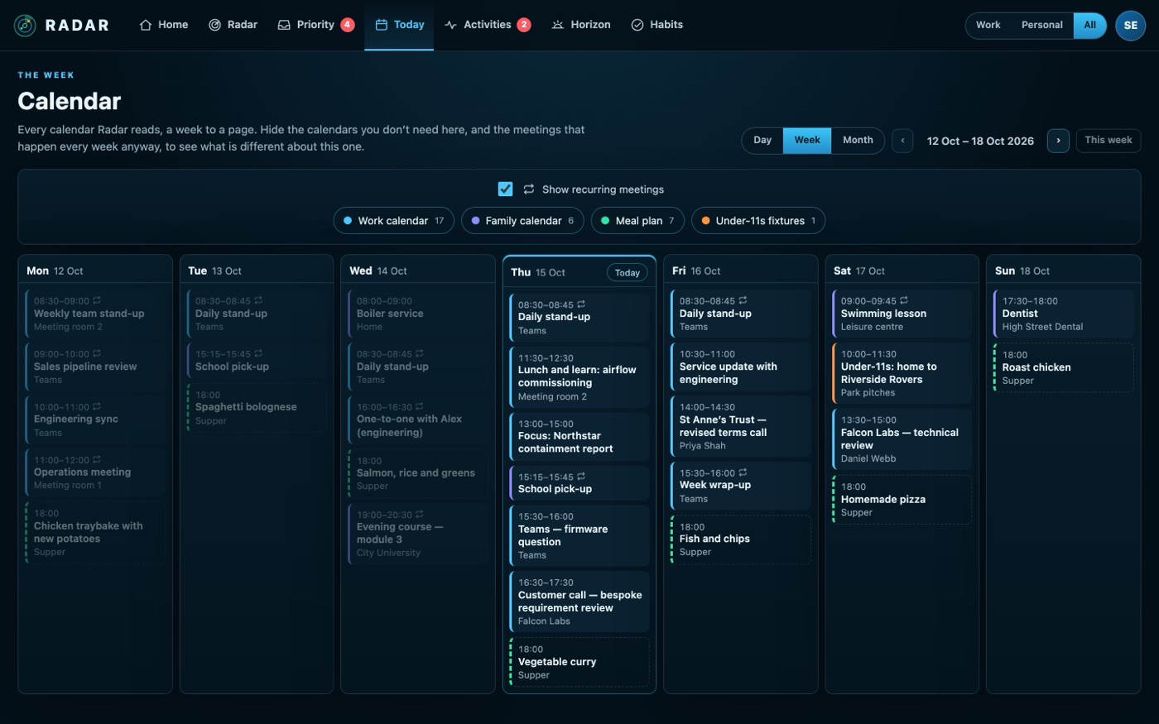The width and height of the screenshot is (1159, 724).
Task: Click the This week button
Action: [x=1109, y=140]
